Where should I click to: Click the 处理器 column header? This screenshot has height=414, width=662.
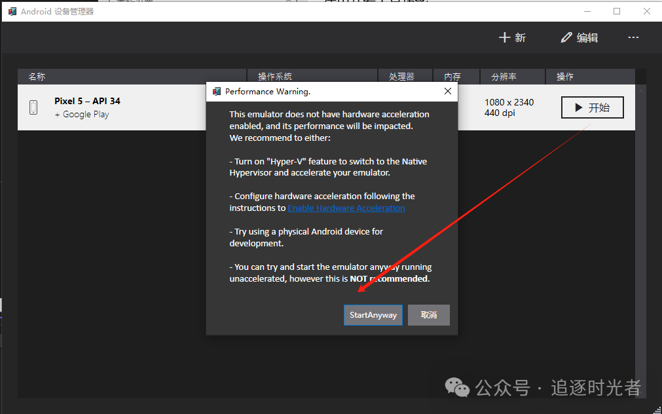coord(404,76)
